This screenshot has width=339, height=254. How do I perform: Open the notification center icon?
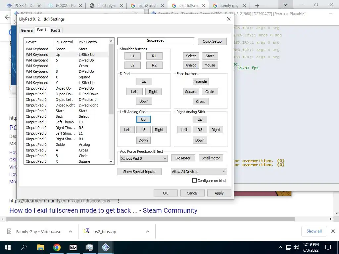coord(328,247)
